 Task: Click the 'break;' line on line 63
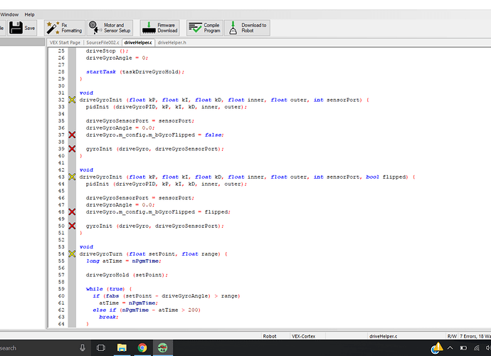(109, 317)
